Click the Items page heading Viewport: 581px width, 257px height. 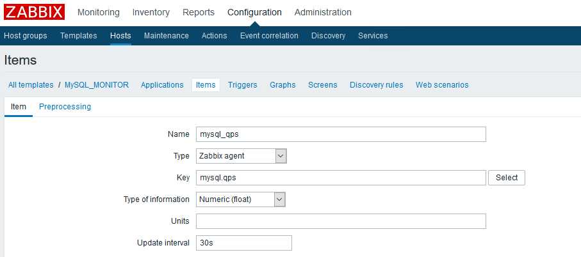pos(20,60)
